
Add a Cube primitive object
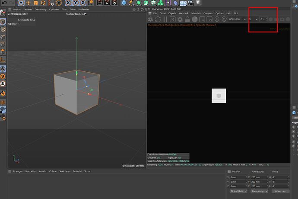point(124,3)
